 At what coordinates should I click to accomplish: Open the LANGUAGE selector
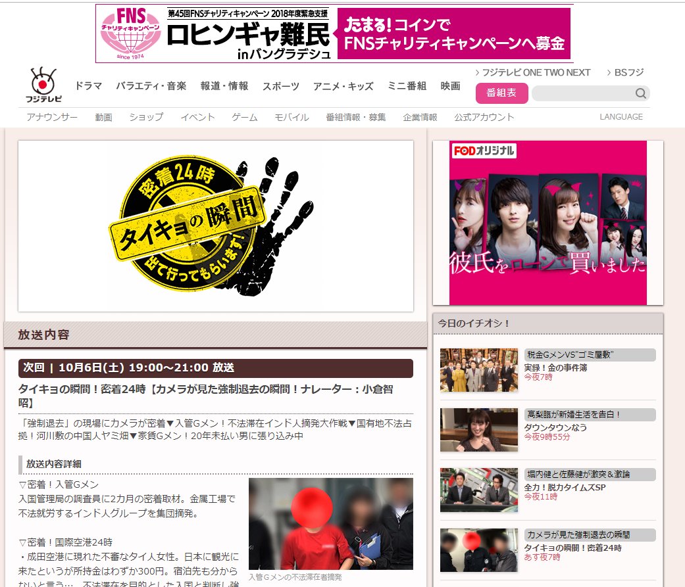click(621, 117)
